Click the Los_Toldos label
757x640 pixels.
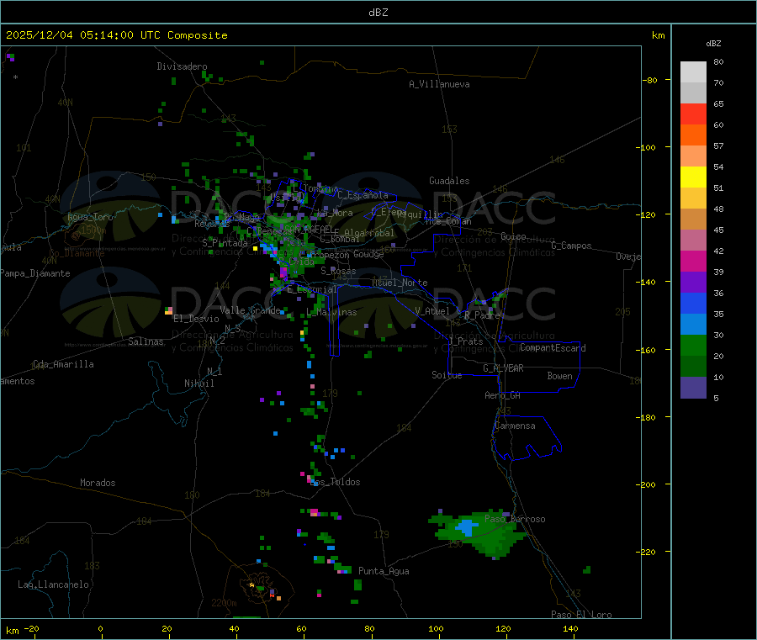point(335,482)
